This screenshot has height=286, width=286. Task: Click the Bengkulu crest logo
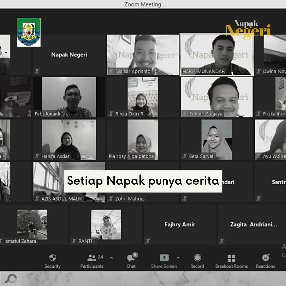point(29,32)
